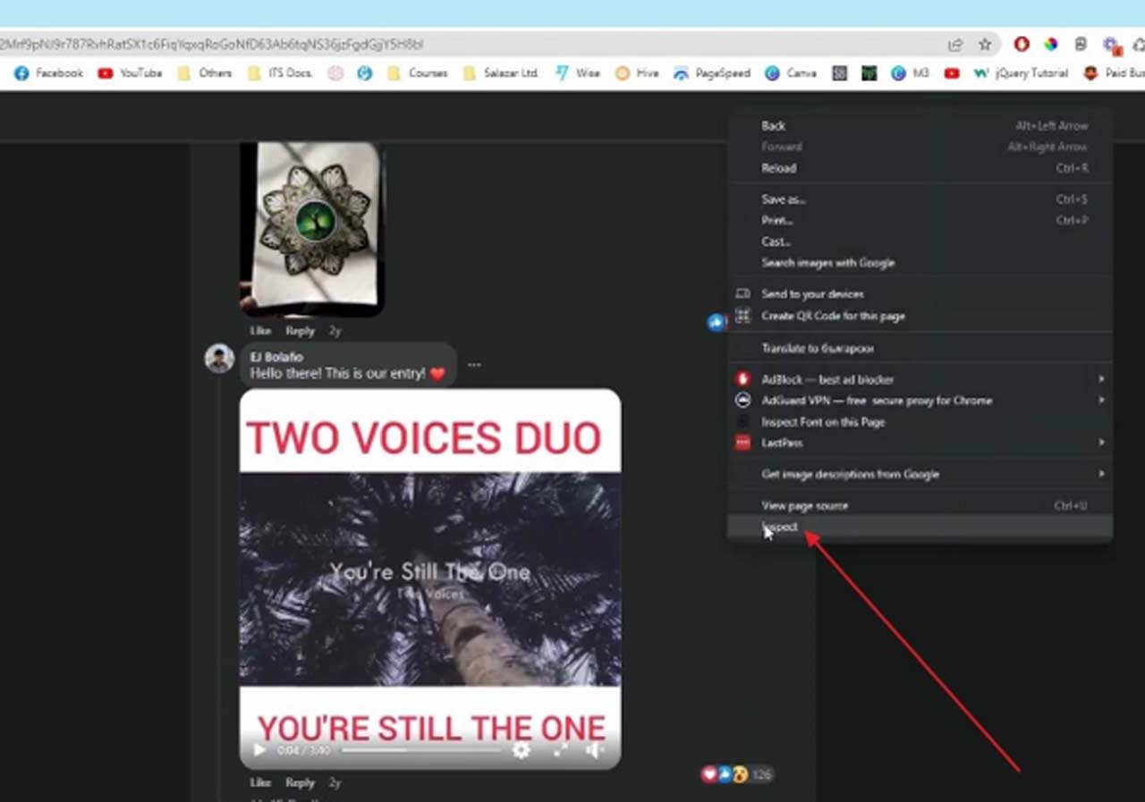
Task: Open the Facebook bookmark
Action: pyautogui.click(x=49, y=73)
